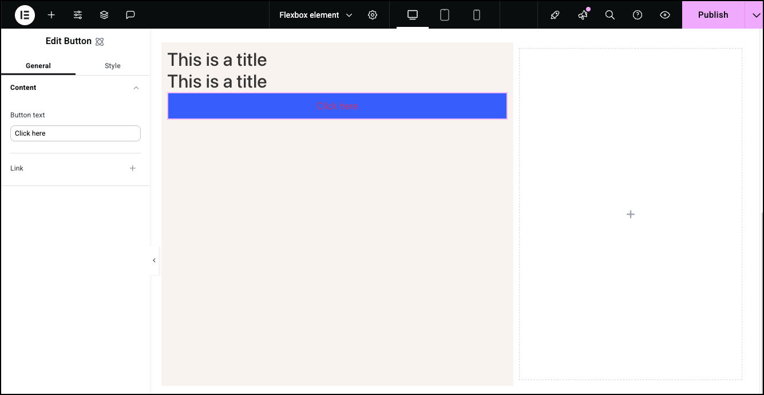Click the Publish button
This screenshot has height=395, width=764.
tap(713, 15)
